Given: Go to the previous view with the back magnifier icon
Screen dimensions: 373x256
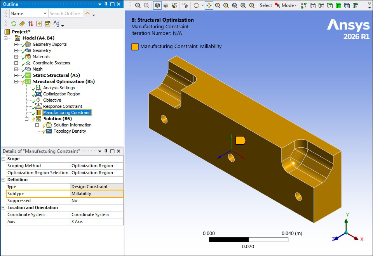Looking at the screenshot, I should pos(138,5).
